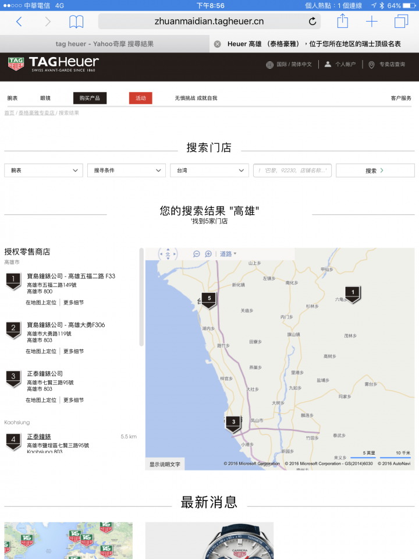Locate 七賢三路95號 store 在地图上定位
This screenshot has width=419, height=559.
point(41,400)
